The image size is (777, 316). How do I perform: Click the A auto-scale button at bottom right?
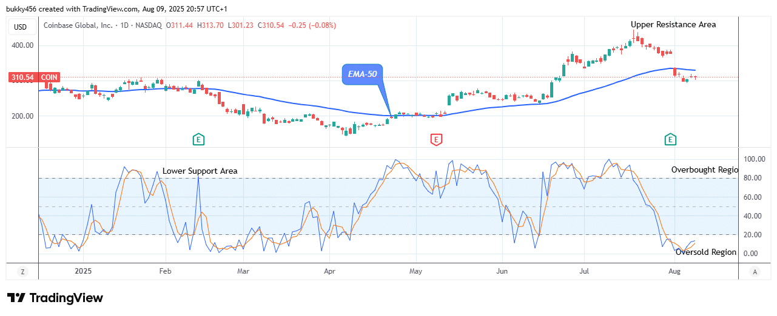(x=755, y=271)
